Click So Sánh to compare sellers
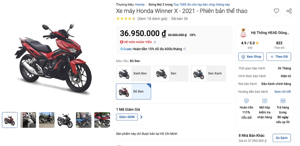 click(282, 138)
